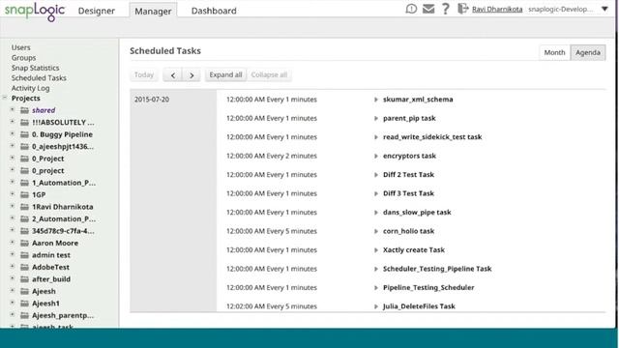Click the 2_Automation_P... folder icon
This screenshot has height=348, width=619.
click(x=24, y=219)
